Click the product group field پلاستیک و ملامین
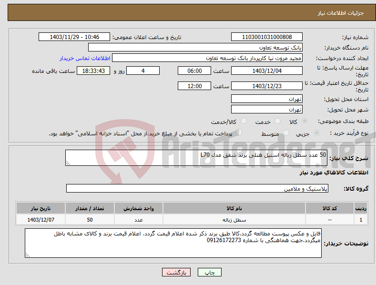 197,188
